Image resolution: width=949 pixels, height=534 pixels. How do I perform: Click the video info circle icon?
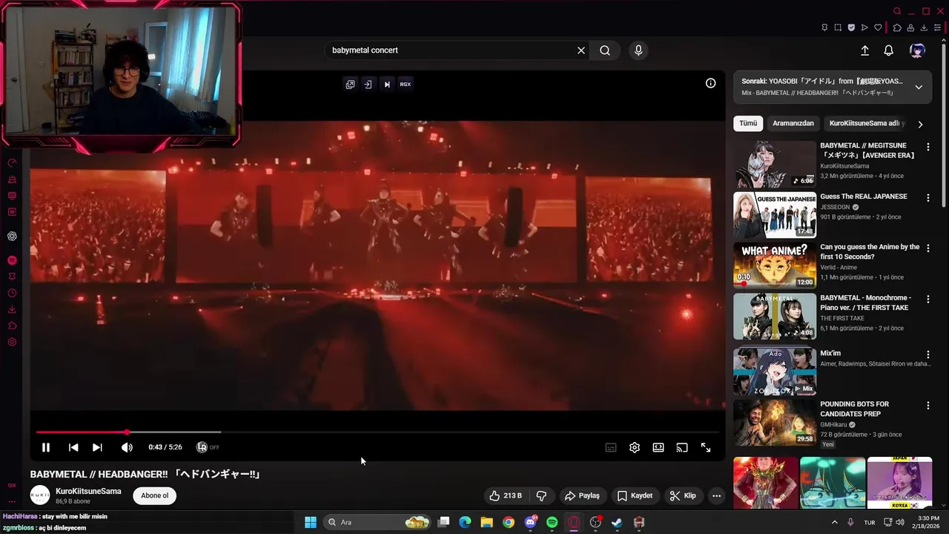710,83
